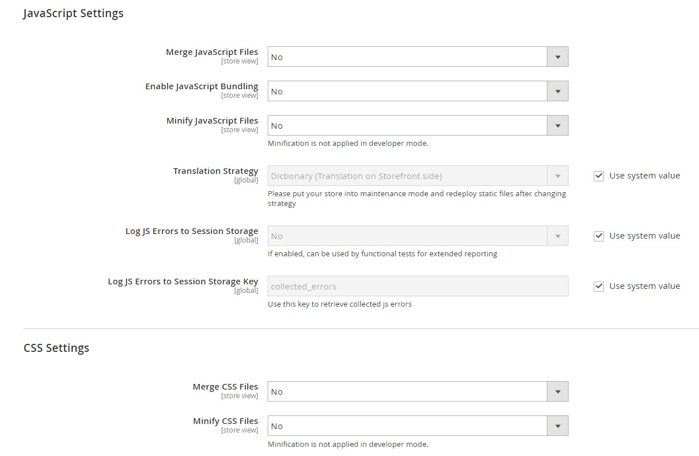Open Enable JavaScript Bundling dropdown

(x=418, y=91)
